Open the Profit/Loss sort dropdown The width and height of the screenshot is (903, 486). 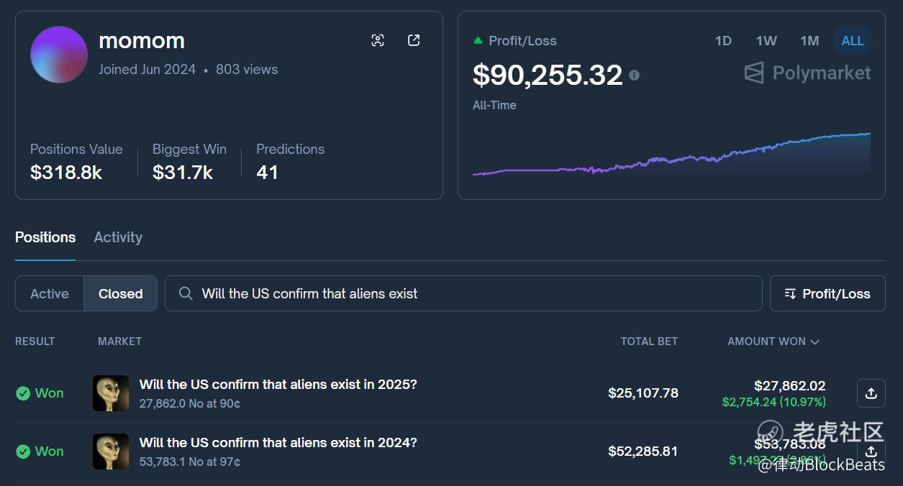coord(827,293)
